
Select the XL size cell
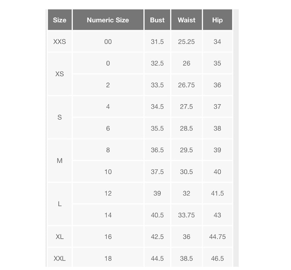[60, 237]
